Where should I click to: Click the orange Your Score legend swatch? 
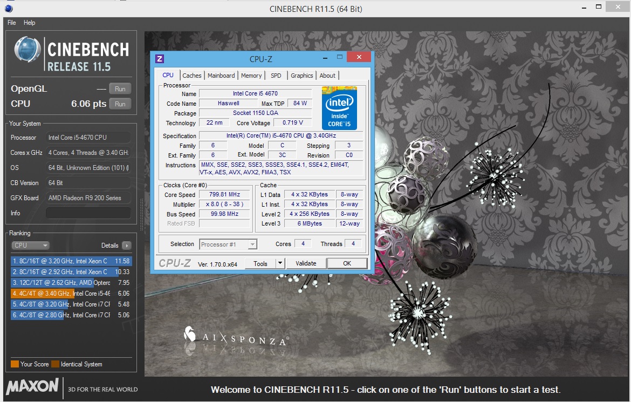pyautogui.click(x=15, y=364)
